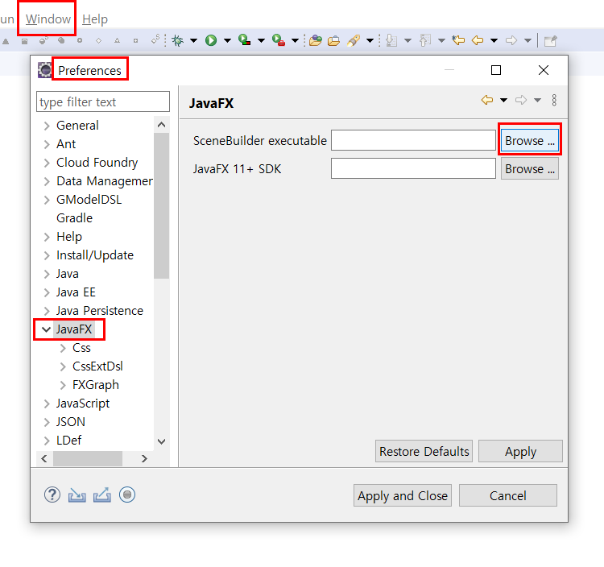Click the Search flashlight icon

(354, 40)
